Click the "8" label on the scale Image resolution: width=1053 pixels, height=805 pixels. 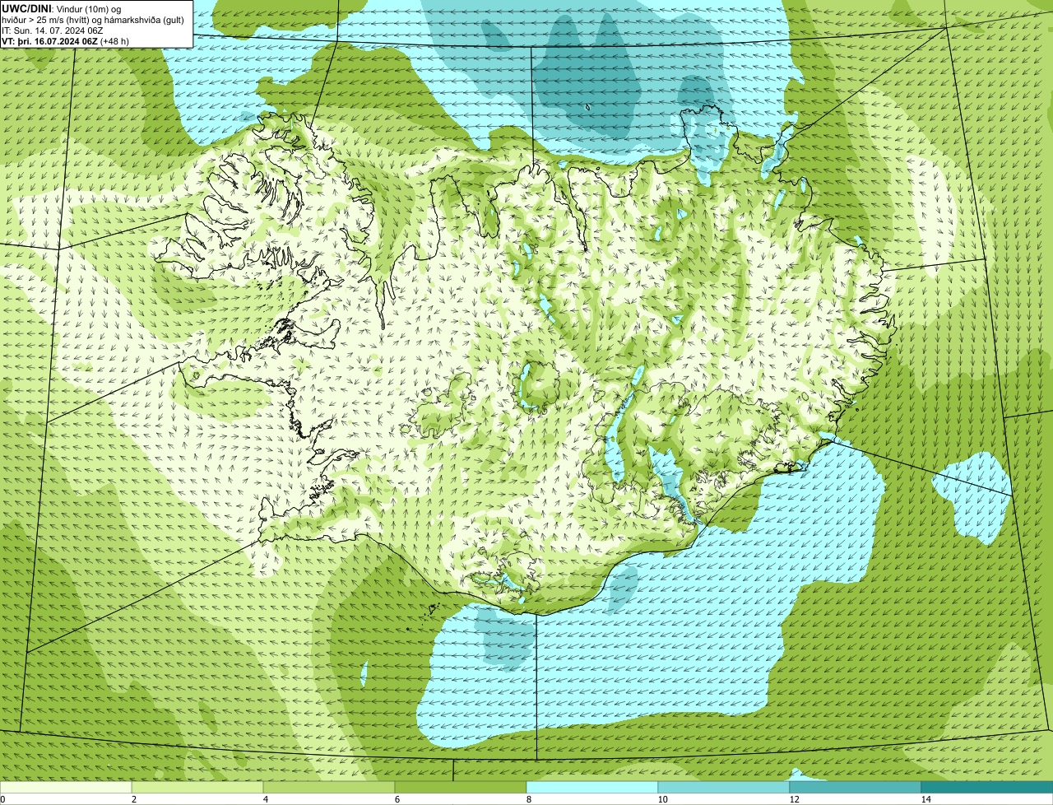528,799
